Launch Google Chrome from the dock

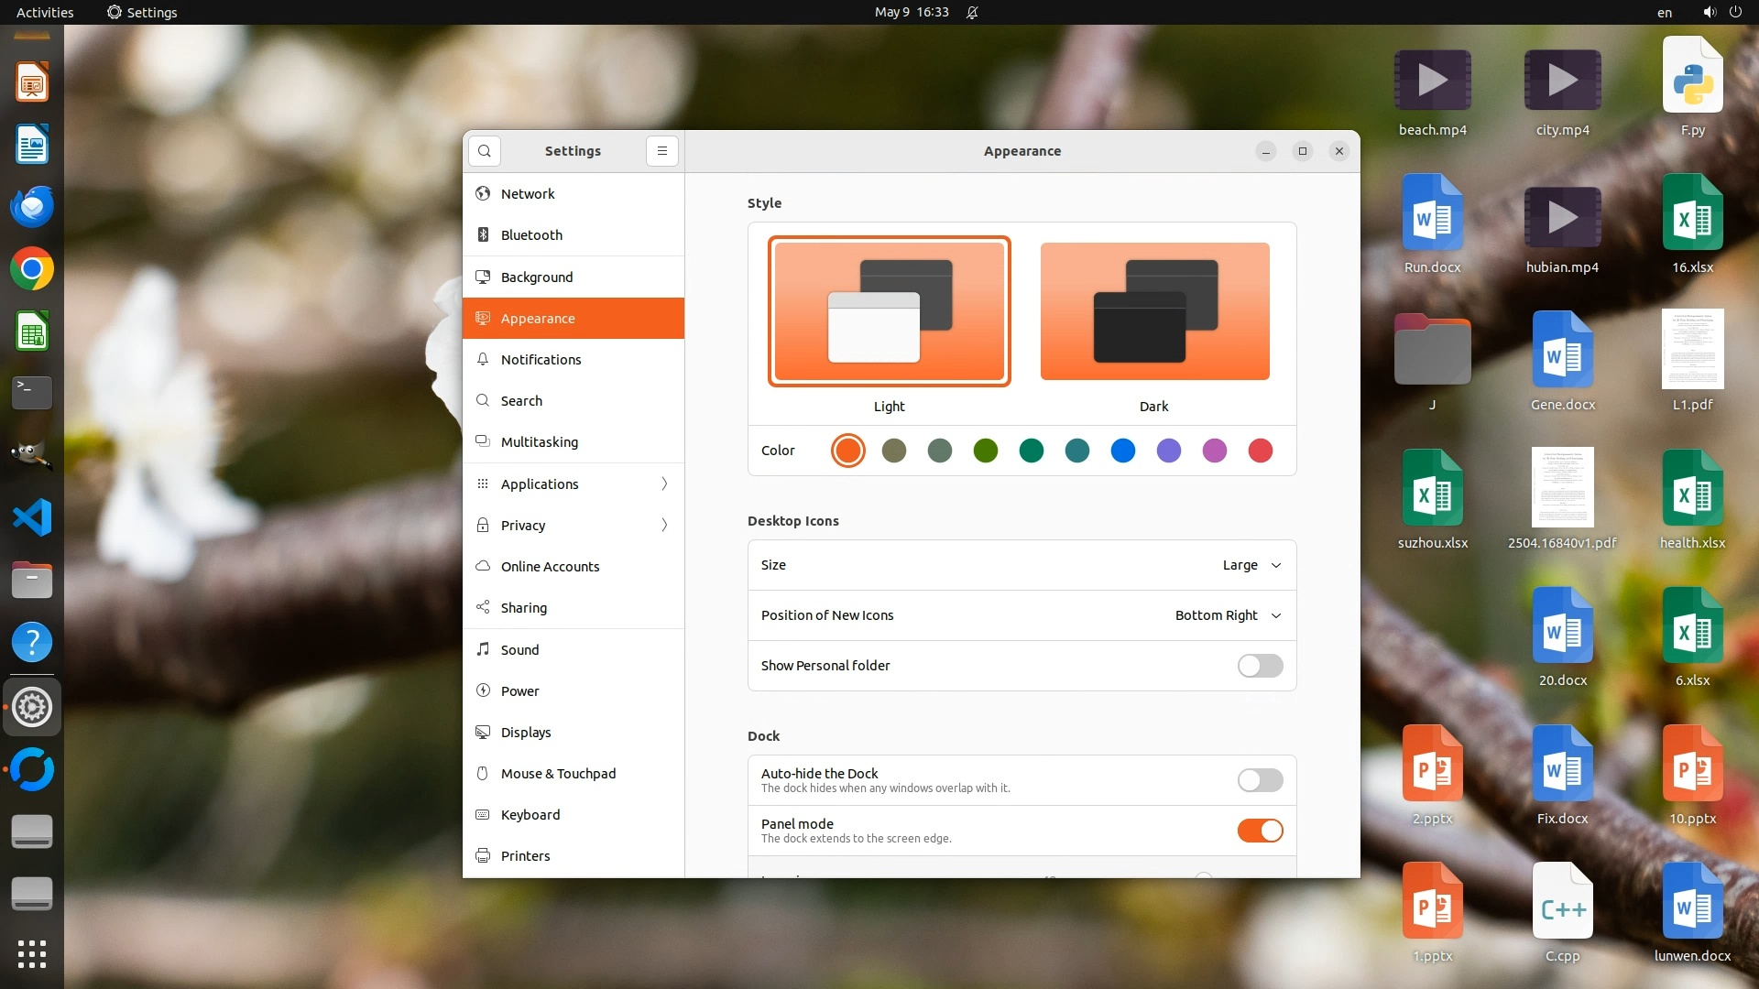point(32,269)
